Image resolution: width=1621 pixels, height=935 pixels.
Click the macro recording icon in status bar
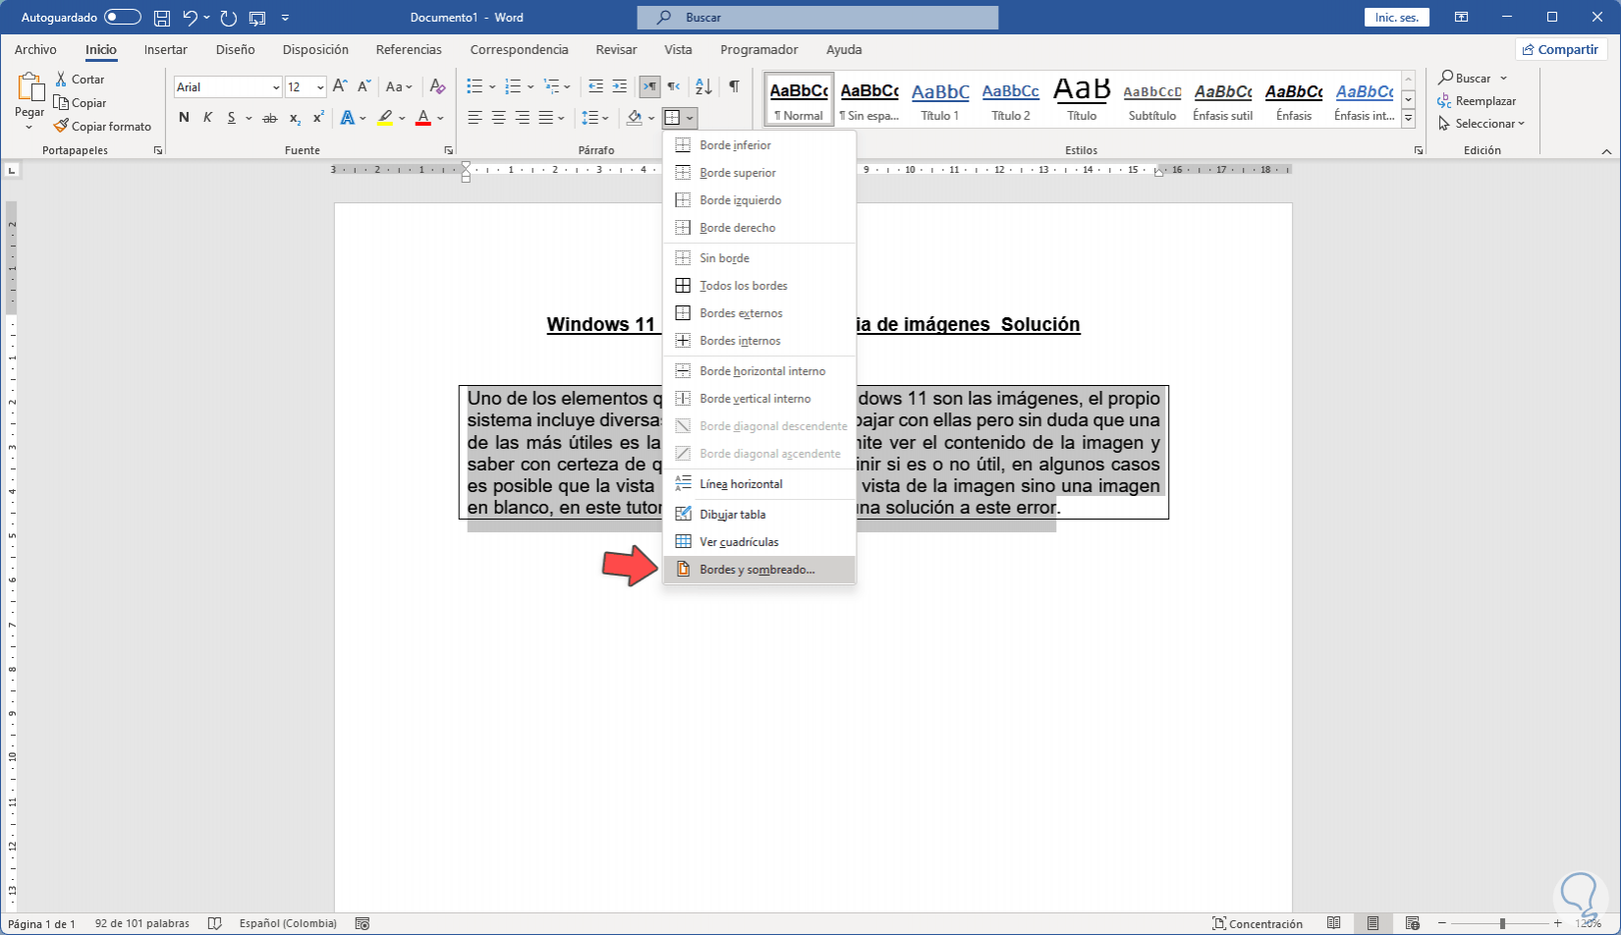tap(363, 923)
